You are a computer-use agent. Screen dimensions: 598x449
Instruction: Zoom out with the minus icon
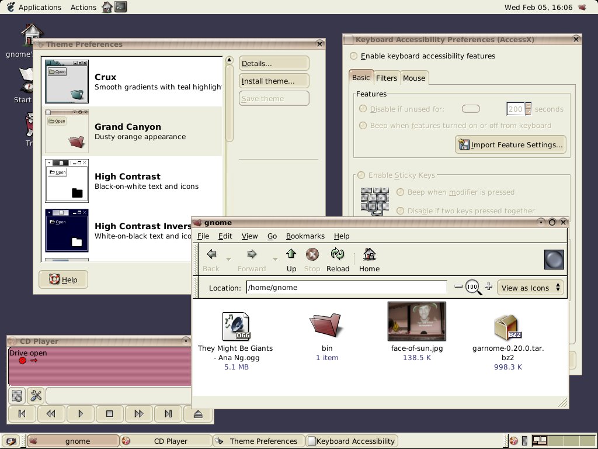click(x=458, y=286)
